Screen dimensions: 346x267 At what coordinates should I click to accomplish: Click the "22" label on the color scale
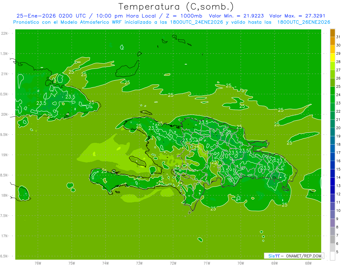338,111
